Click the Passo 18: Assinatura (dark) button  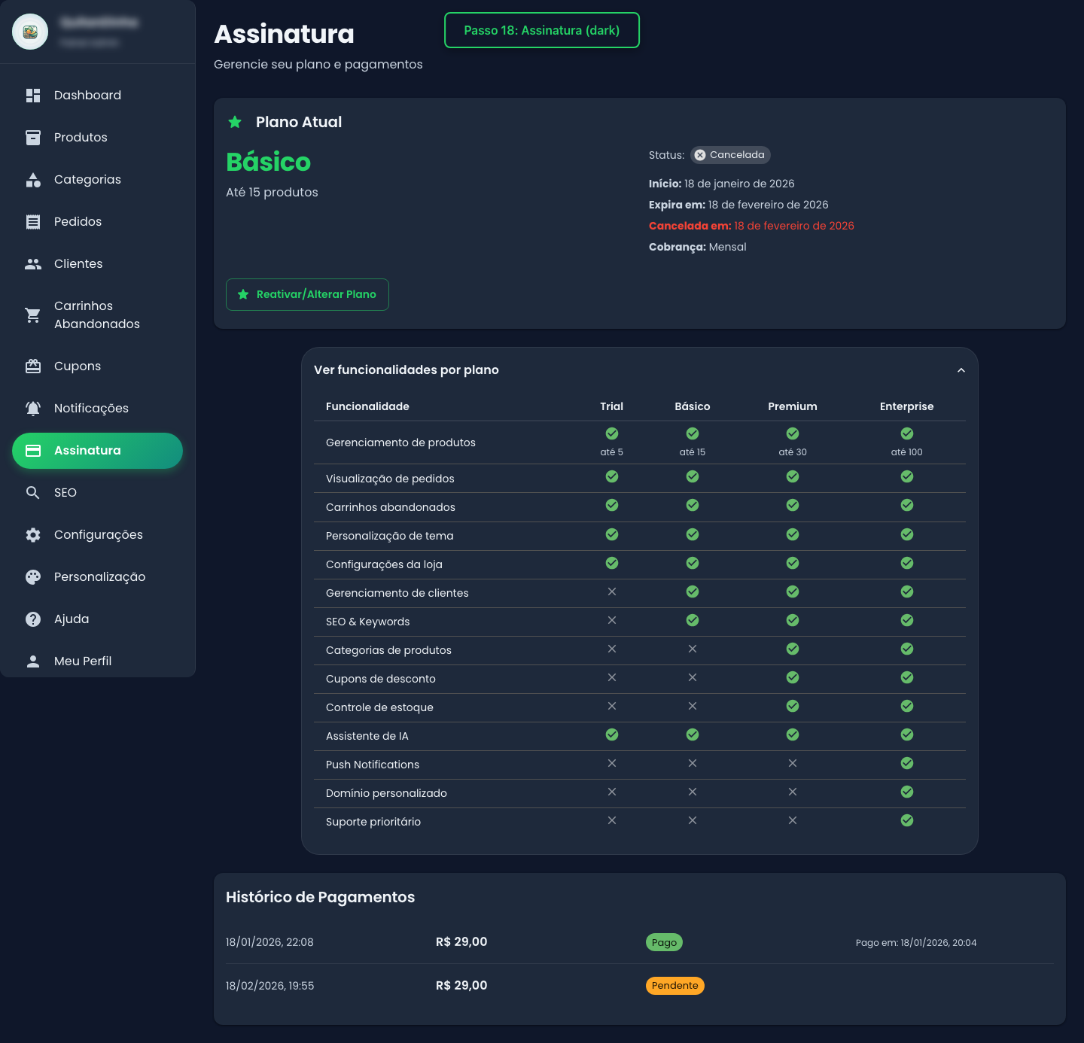click(541, 30)
